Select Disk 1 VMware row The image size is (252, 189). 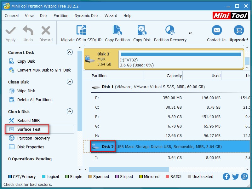pos(167,87)
